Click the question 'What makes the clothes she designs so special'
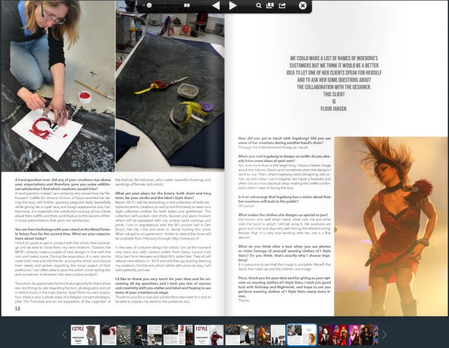Image resolution: width=449 pixels, height=348 pixels. [x=283, y=215]
